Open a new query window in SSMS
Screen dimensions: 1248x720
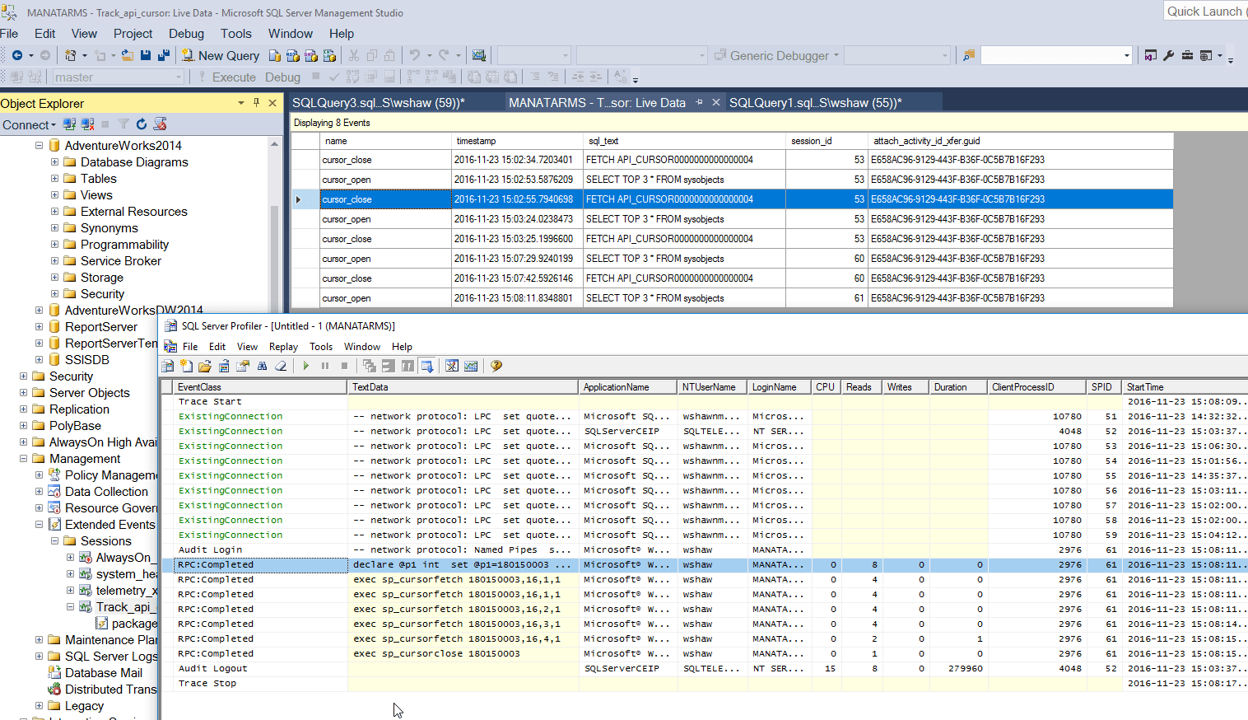point(221,55)
